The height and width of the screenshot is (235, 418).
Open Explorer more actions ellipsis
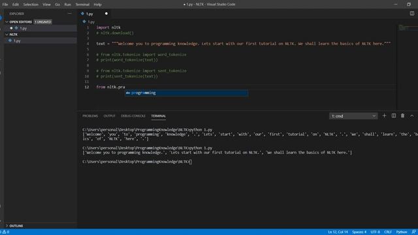coord(70,14)
